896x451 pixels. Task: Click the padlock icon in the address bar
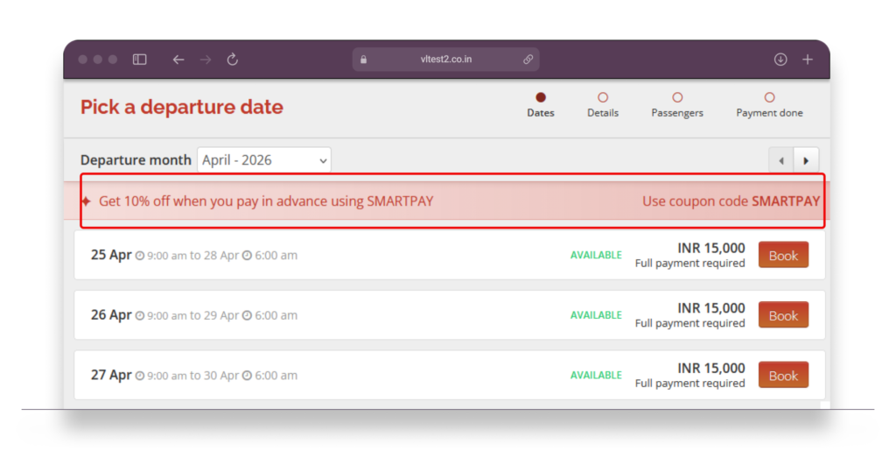click(x=363, y=60)
